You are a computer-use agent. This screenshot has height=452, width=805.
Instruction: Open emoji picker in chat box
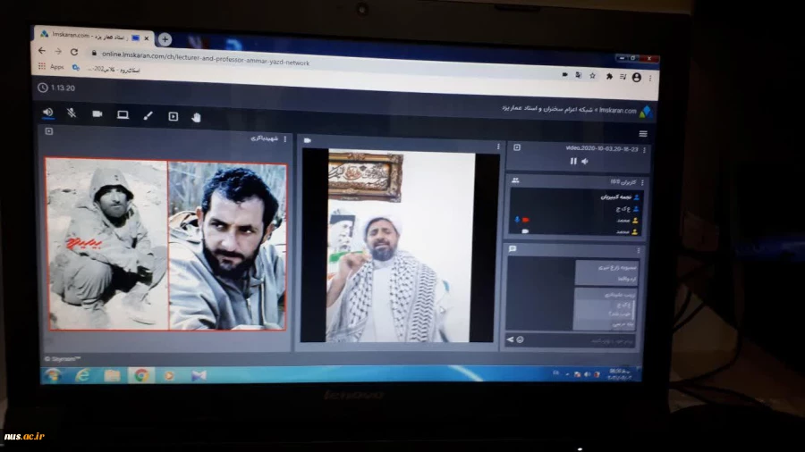(520, 339)
